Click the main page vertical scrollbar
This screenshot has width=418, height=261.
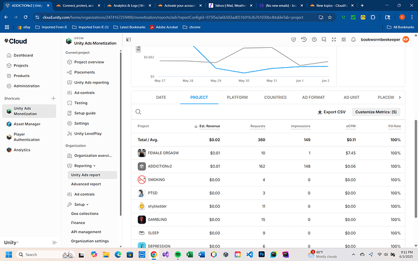pos(416,168)
